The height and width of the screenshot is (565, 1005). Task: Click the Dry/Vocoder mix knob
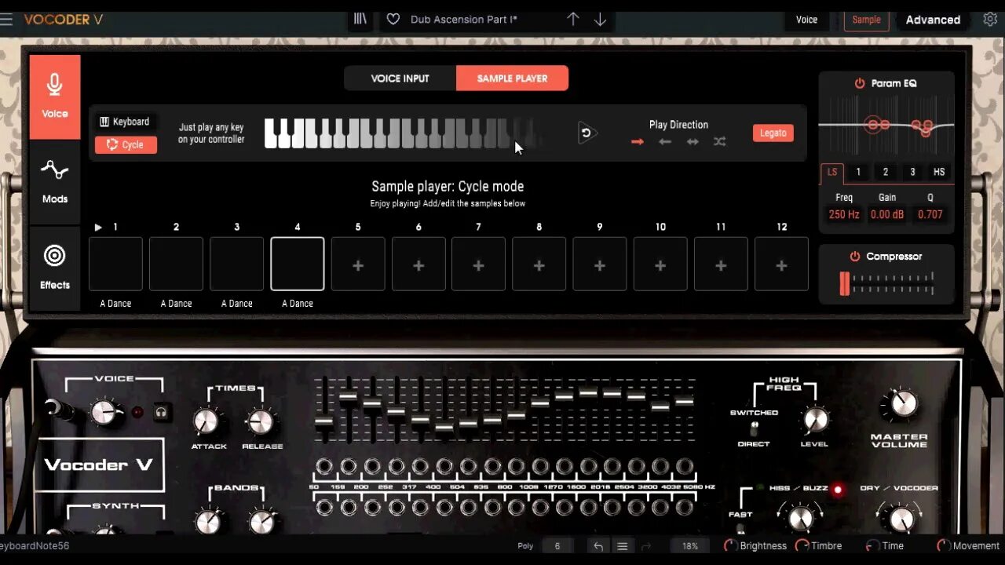click(901, 519)
